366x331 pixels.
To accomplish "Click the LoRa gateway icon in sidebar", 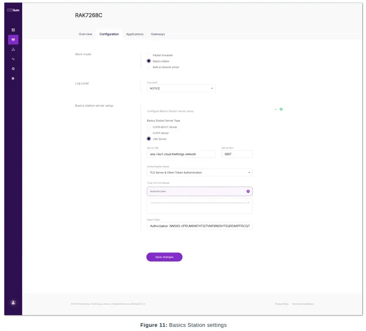I will [13, 40].
